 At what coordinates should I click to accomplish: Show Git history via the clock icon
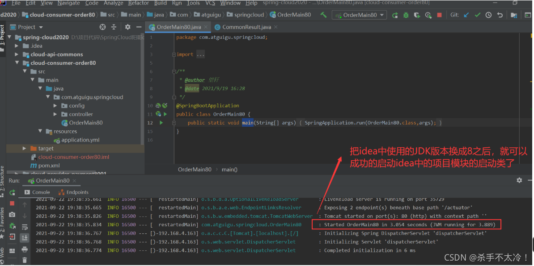[x=488, y=15]
